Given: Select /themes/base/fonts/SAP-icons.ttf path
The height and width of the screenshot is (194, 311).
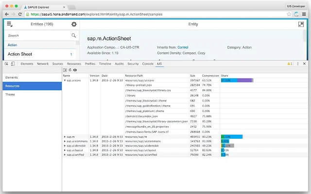Looking at the screenshot, I should click(147, 132).
